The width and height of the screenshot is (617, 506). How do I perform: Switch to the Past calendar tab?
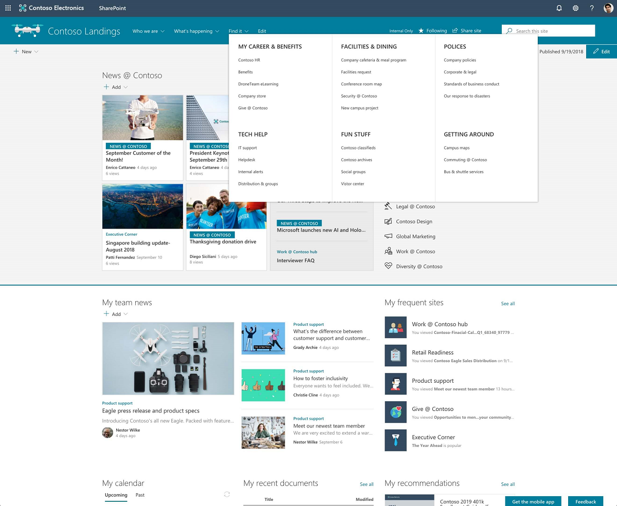[x=140, y=495]
